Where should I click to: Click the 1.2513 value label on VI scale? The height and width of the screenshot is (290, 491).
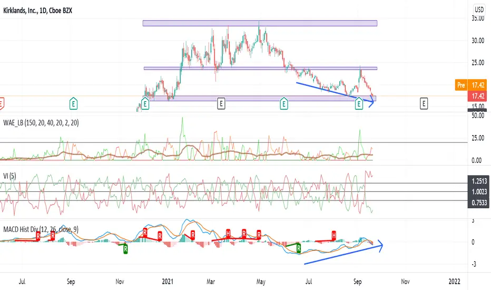point(479,181)
